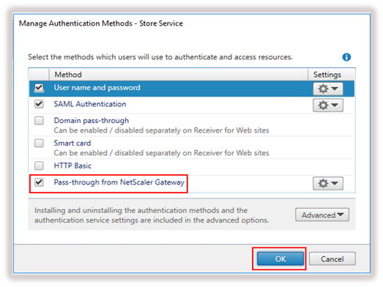Image resolution: width=383 pixels, height=287 pixels.
Task: Uncheck SAML Authentication checkbox
Action: (x=39, y=104)
